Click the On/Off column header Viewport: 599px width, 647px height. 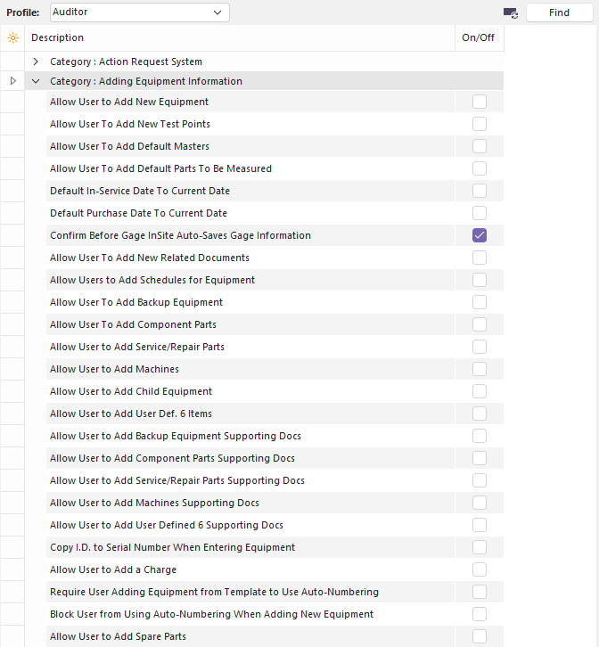point(479,37)
